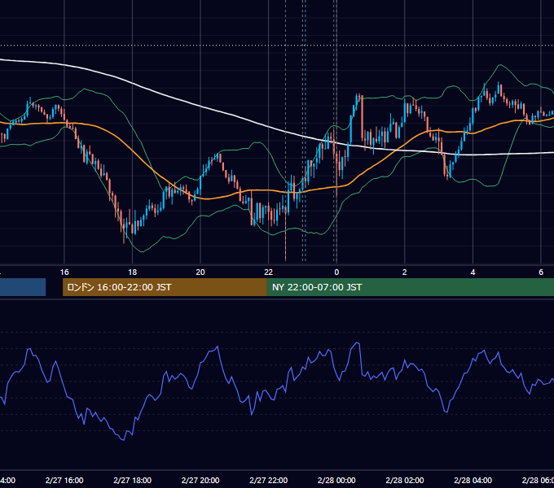
Task: Click the 2/28 04:00 bottom time label
Action: (473, 481)
